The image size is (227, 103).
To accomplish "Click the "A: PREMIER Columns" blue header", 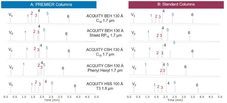I will pyautogui.click(x=49, y=5).
